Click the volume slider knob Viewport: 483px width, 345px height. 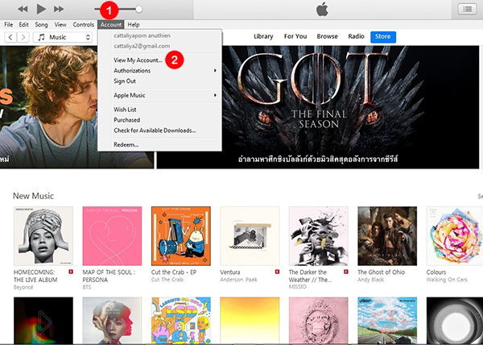(140, 9)
